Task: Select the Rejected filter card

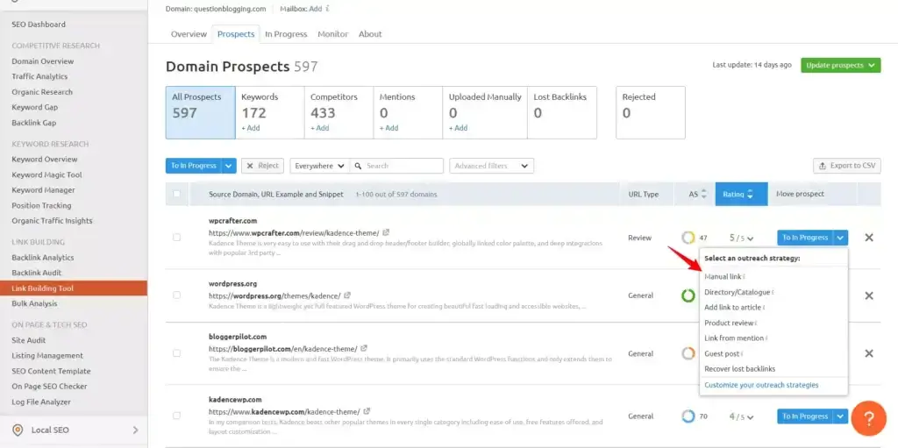Action: 651,112
